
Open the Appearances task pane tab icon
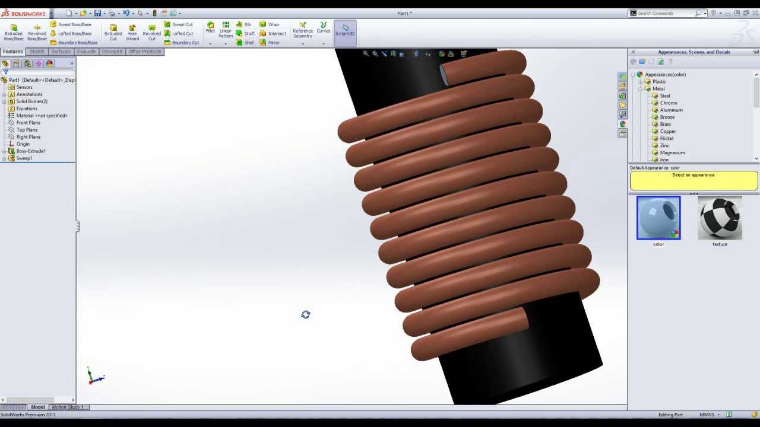622,124
